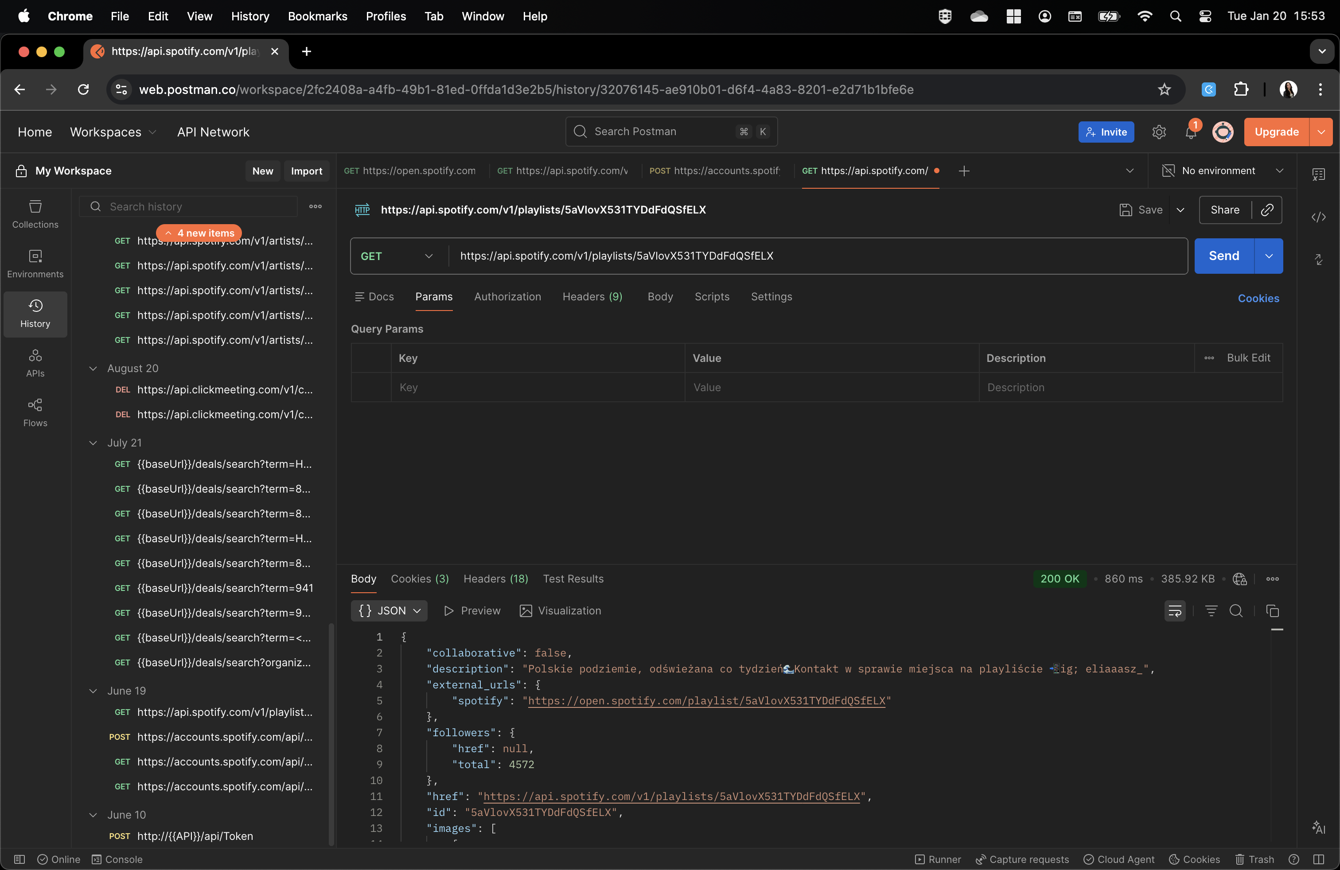
Task: Click the code snippet icon in right sidebar
Action: [x=1318, y=217]
